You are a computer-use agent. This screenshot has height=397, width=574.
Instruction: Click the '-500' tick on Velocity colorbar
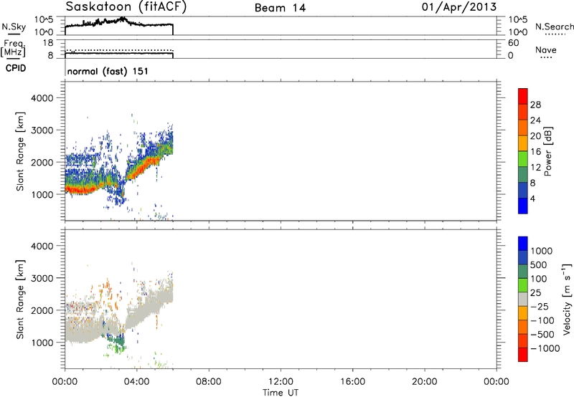point(542,335)
